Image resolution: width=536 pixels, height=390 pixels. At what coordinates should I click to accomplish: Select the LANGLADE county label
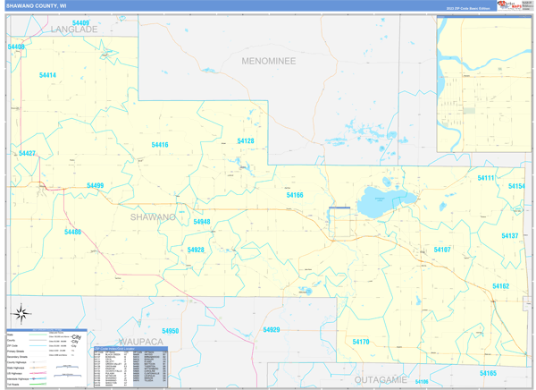(73, 30)
